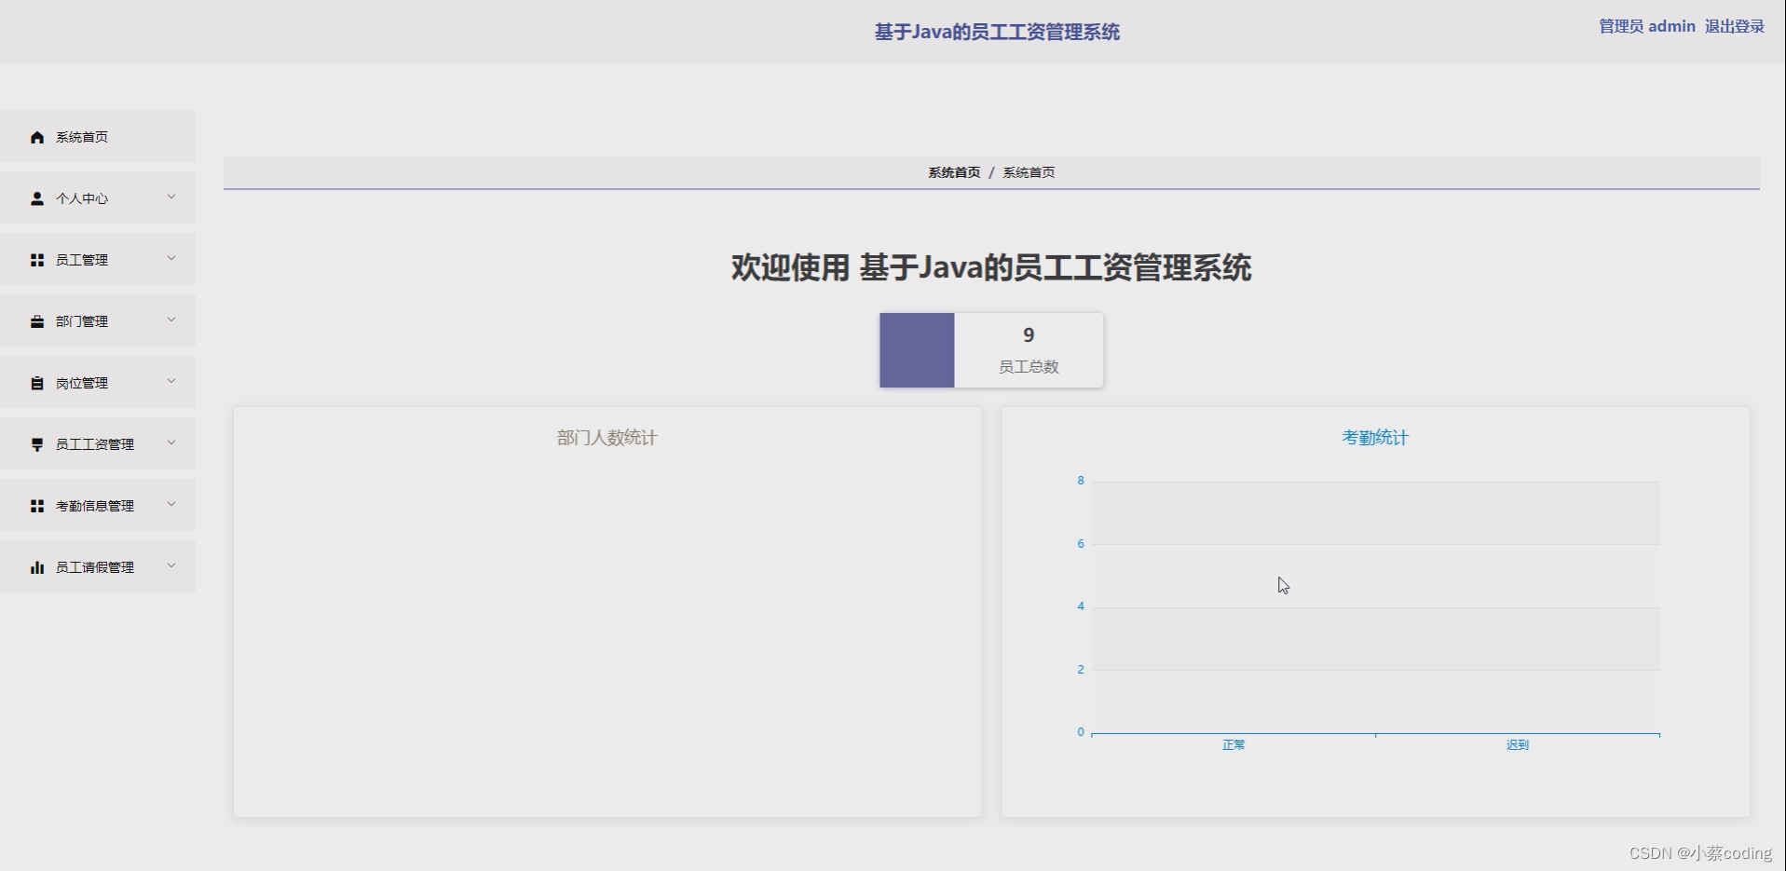Expand the 岗位管理 chevron
Image resolution: width=1786 pixels, height=871 pixels.
(x=171, y=381)
